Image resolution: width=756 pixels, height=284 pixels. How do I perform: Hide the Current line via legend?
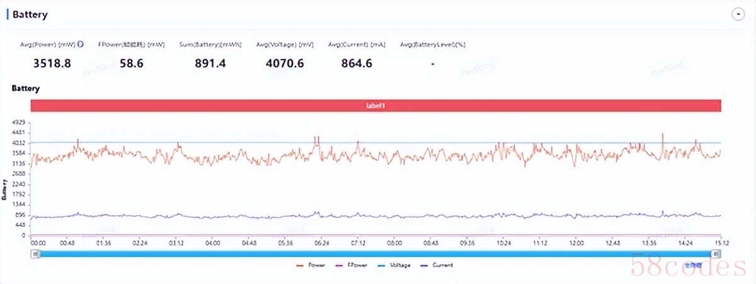(x=437, y=265)
